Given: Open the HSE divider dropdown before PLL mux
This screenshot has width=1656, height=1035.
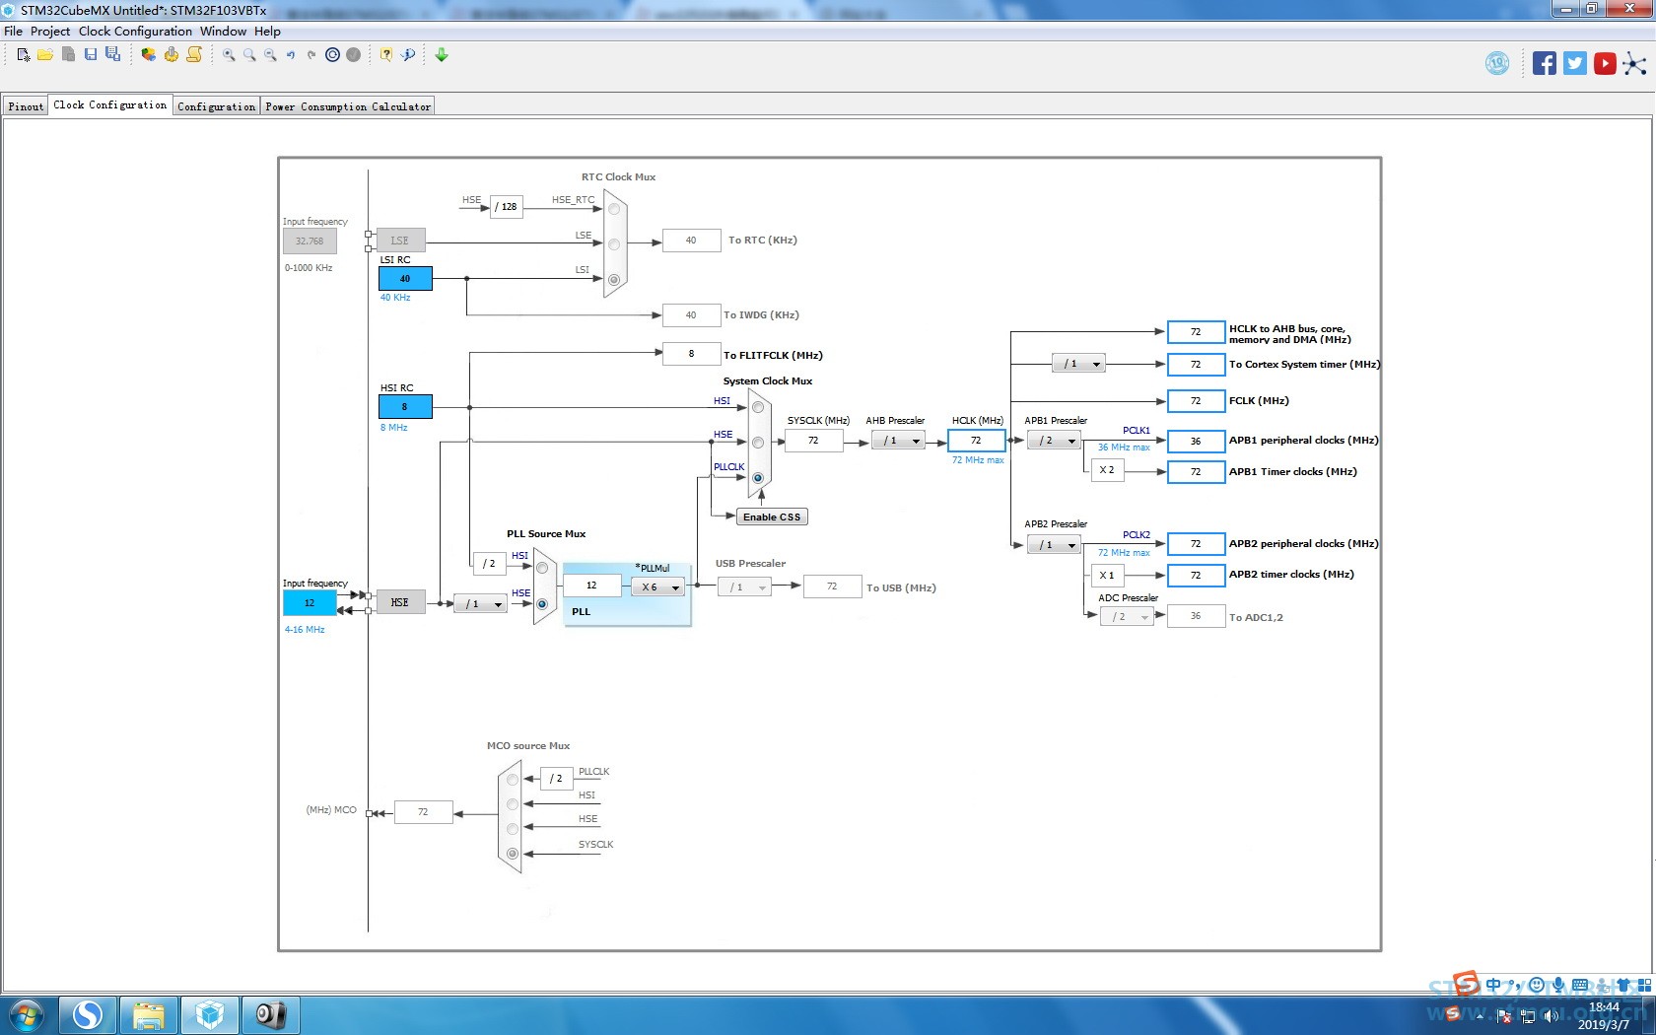Looking at the screenshot, I should tap(481, 604).
